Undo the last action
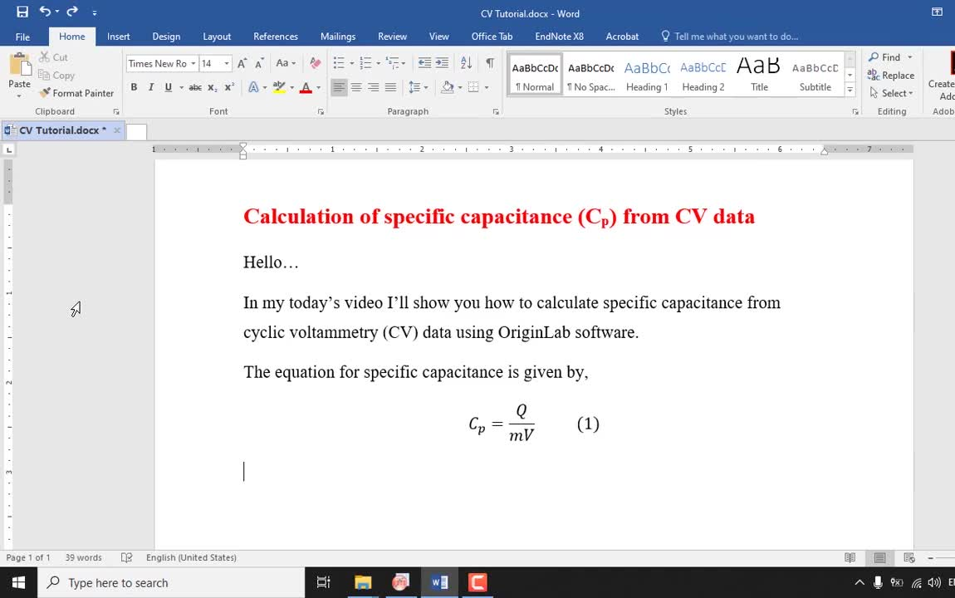This screenshot has height=598, width=955. [x=45, y=12]
